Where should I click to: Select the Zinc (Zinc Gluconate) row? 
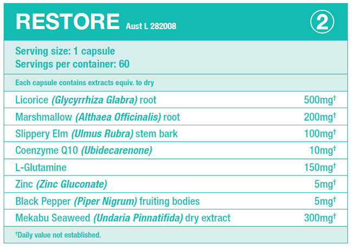pos(61,184)
